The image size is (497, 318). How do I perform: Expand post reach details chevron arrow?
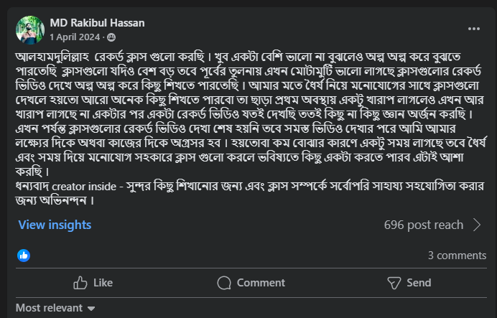click(476, 225)
